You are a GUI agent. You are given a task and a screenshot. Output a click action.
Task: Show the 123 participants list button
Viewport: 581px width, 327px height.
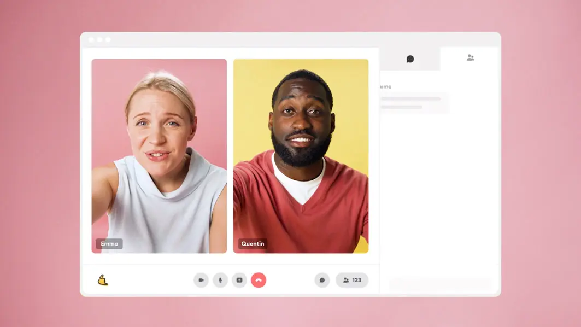[x=352, y=280]
